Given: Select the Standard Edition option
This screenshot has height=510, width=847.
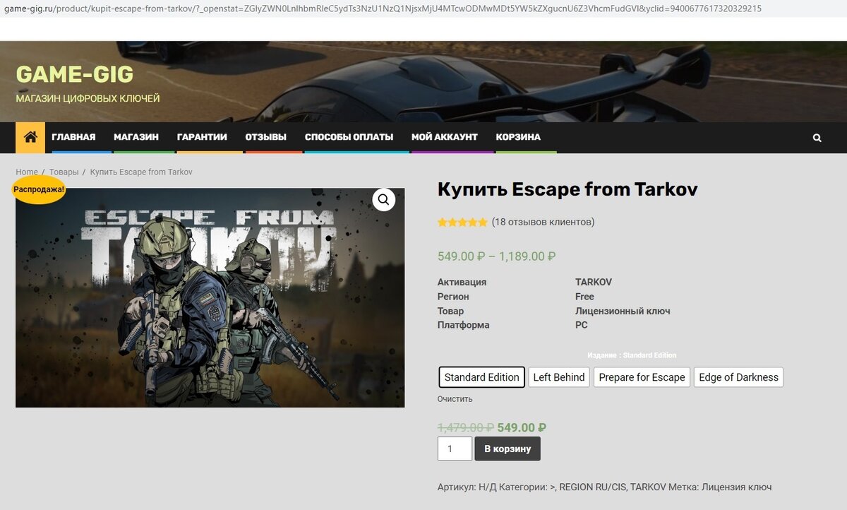Looking at the screenshot, I should [482, 377].
